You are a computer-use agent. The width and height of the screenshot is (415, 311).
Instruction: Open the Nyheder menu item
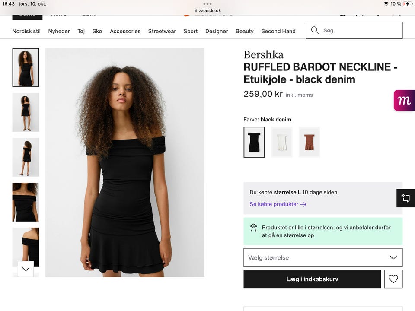(x=59, y=31)
